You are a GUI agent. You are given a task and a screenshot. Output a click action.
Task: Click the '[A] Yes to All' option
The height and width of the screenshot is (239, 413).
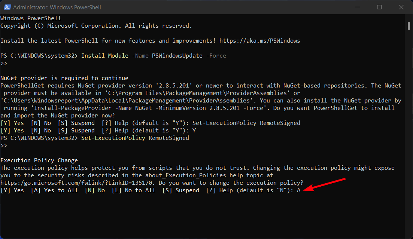[x=54, y=190]
